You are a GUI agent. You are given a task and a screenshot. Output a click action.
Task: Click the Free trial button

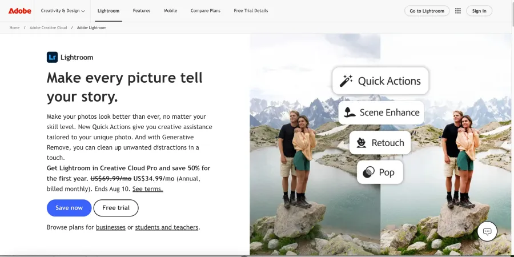(116, 208)
